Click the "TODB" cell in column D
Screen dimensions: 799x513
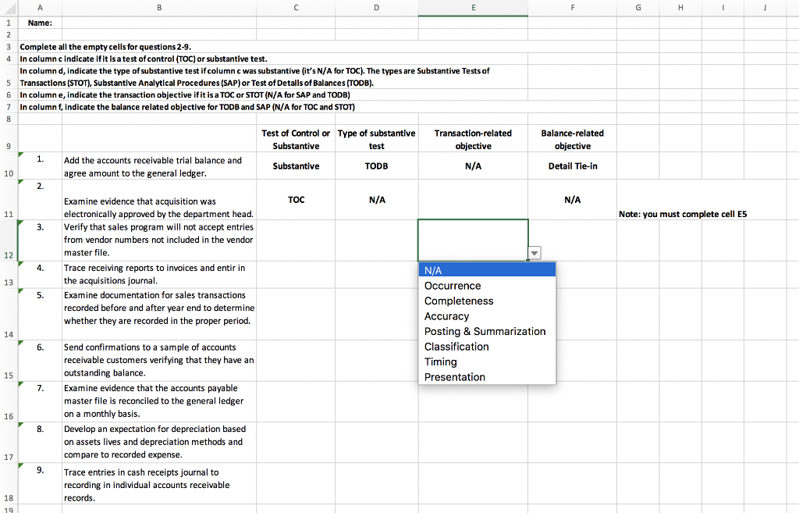(x=376, y=166)
